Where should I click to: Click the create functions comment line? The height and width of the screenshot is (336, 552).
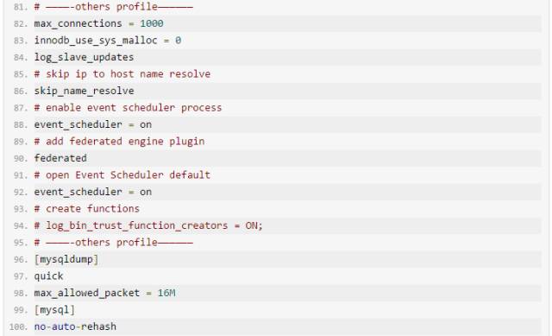[x=86, y=209]
